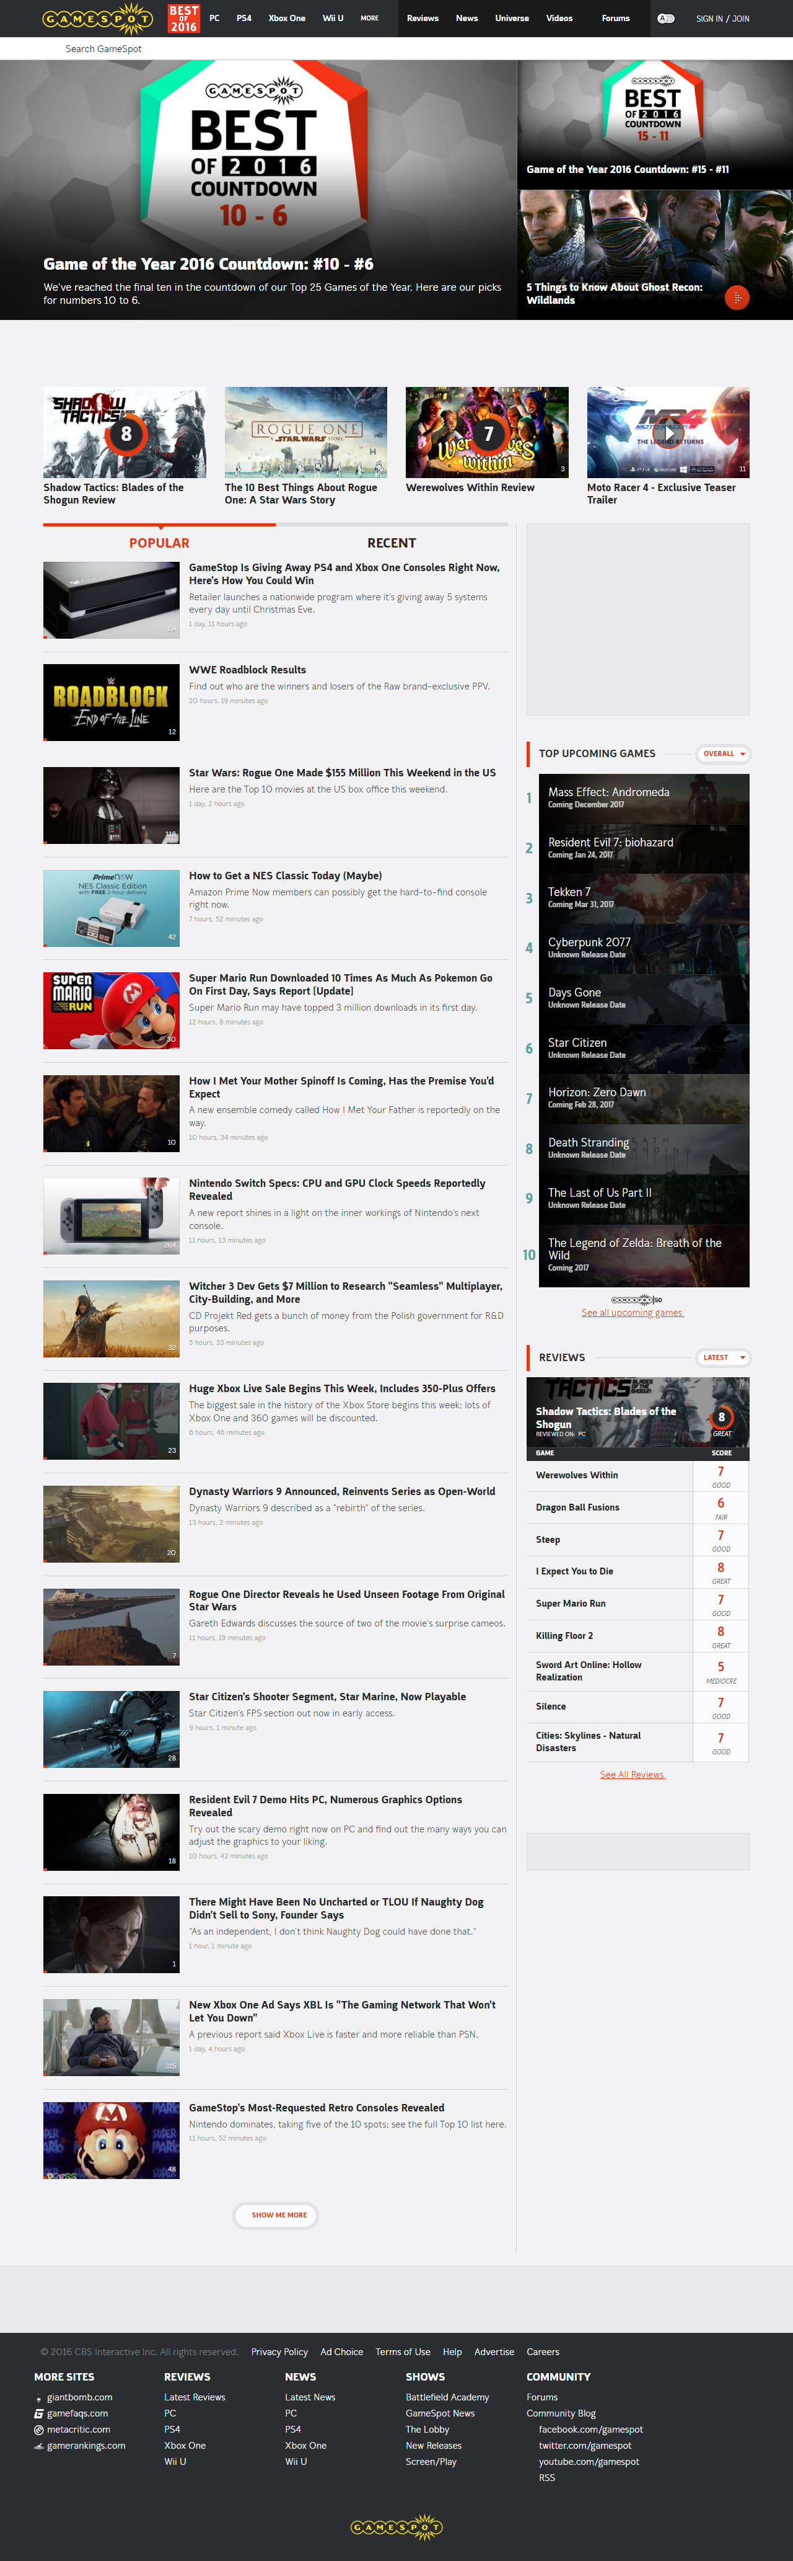Toggle the night mode switch in header
This screenshot has height=2561, width=793.
pyautogui.click(x=666, y=18)
